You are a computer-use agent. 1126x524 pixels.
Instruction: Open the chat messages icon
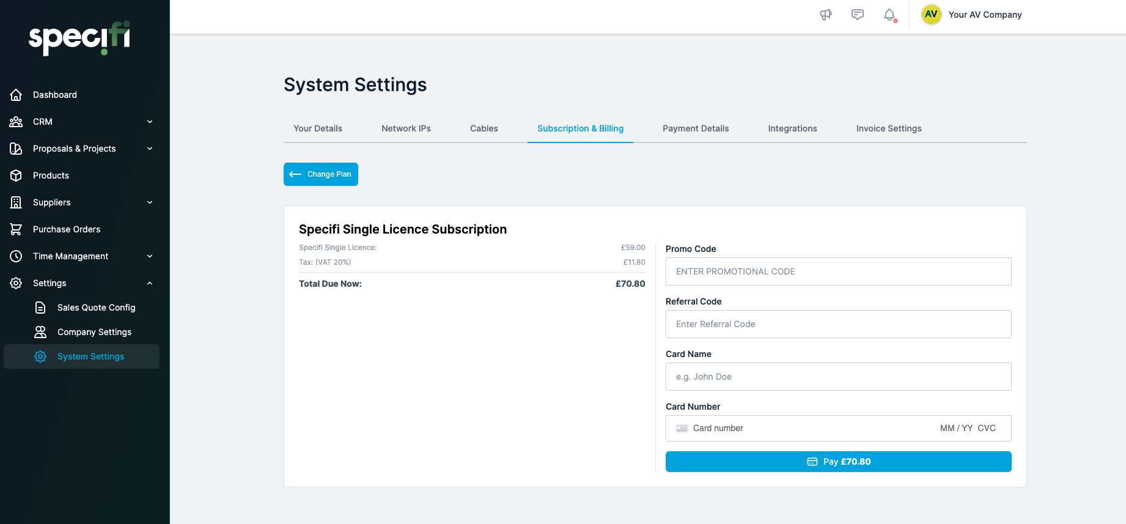[858, 15]
